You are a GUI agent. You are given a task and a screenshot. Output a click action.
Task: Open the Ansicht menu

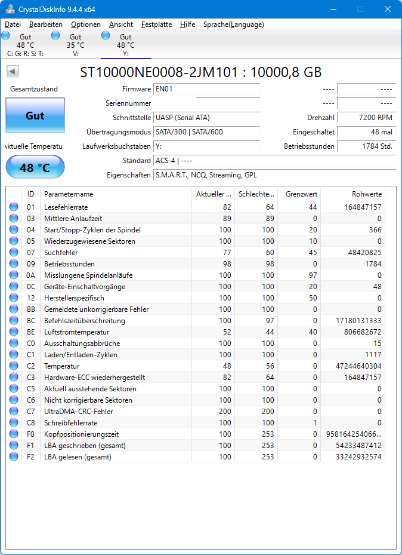click(x=121, y=24)
